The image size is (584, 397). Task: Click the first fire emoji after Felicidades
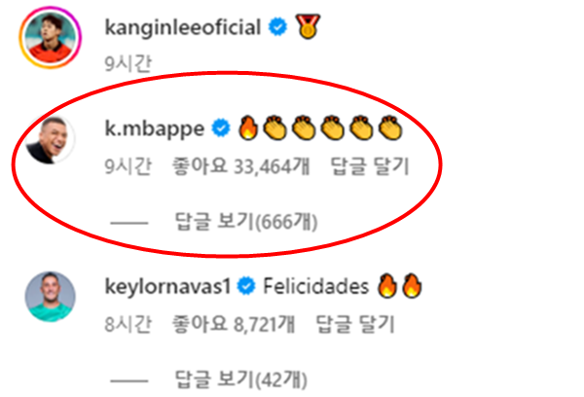[387, 286]
